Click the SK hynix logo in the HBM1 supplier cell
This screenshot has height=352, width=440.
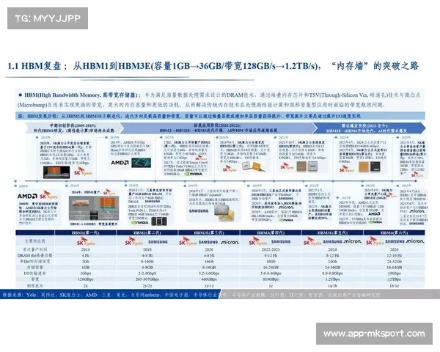click(x=86, y=242)
